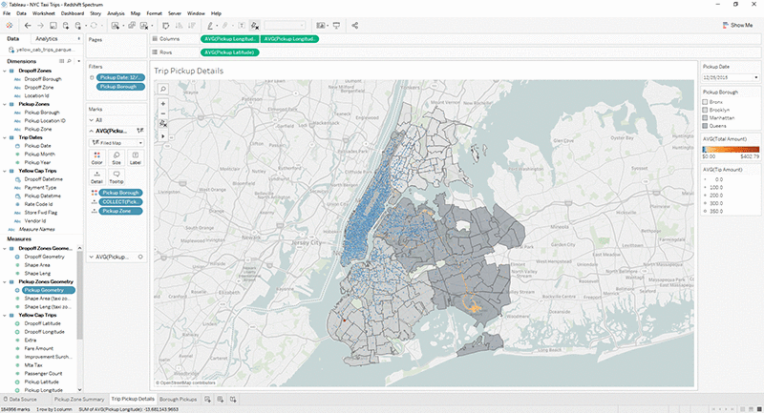Click the Show Me button
The width and height of the screenshot is (764, 413).
pos(737,26)
